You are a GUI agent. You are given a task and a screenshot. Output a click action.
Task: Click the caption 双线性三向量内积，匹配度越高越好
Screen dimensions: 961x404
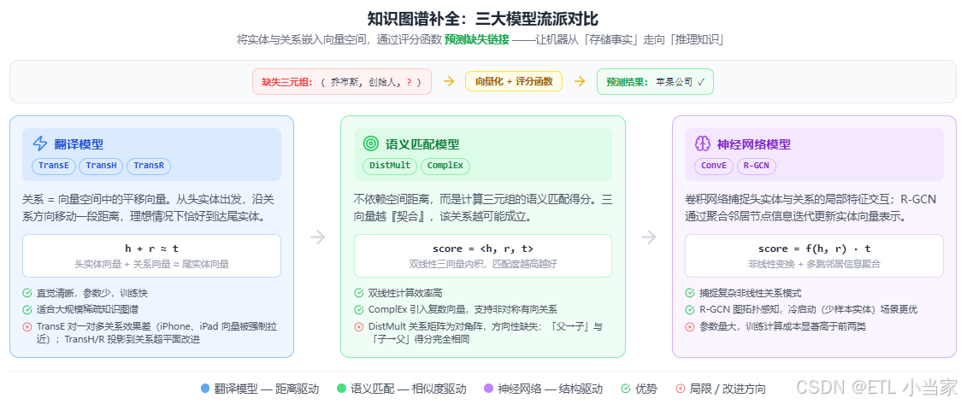tap(483, 264)
